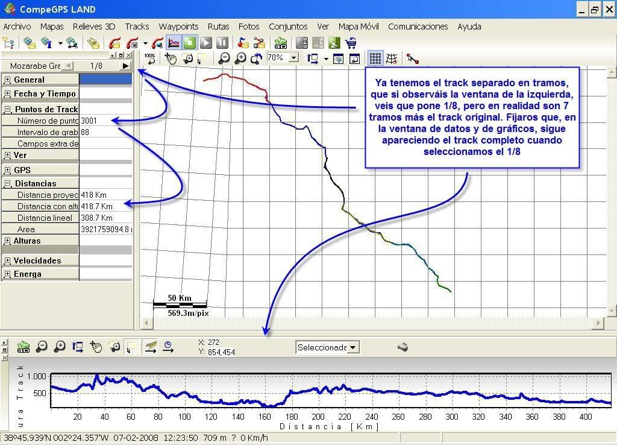The image size is (617, 445).
Task: Click the open map folder icon
Action: [x=30, y=43]
